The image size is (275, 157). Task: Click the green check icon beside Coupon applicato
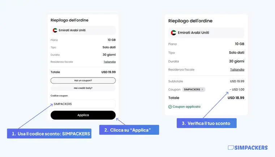click(x=170, y=107)
